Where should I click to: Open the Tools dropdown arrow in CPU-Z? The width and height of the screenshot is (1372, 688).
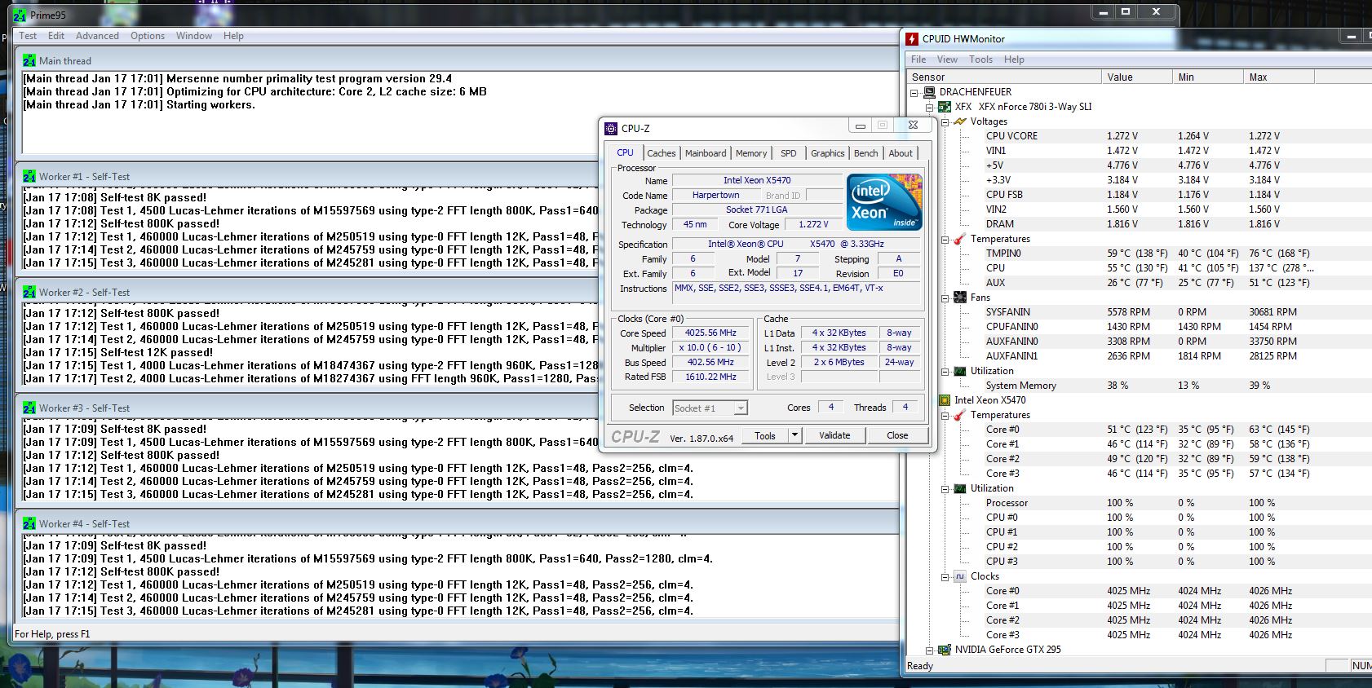[794, 435]
